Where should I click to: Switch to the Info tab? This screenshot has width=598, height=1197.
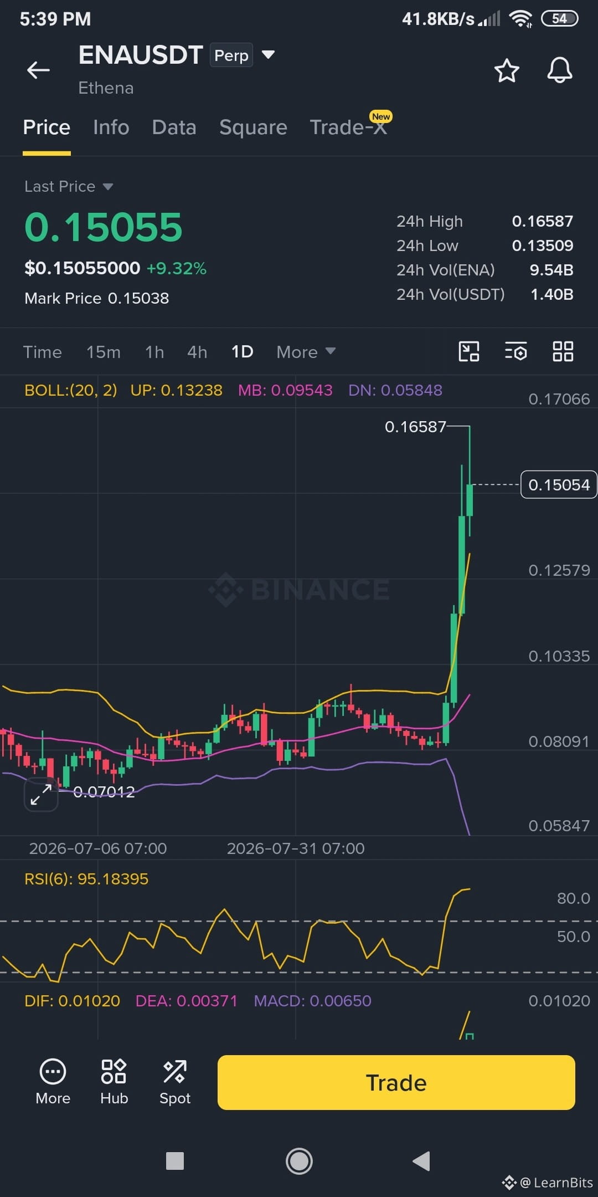111,127
